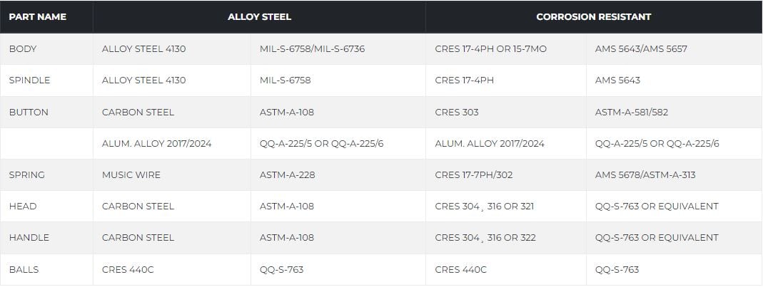Click the ALLOY STEEL column header
Screen dimensions: 763x287
(x=259, y=16)
